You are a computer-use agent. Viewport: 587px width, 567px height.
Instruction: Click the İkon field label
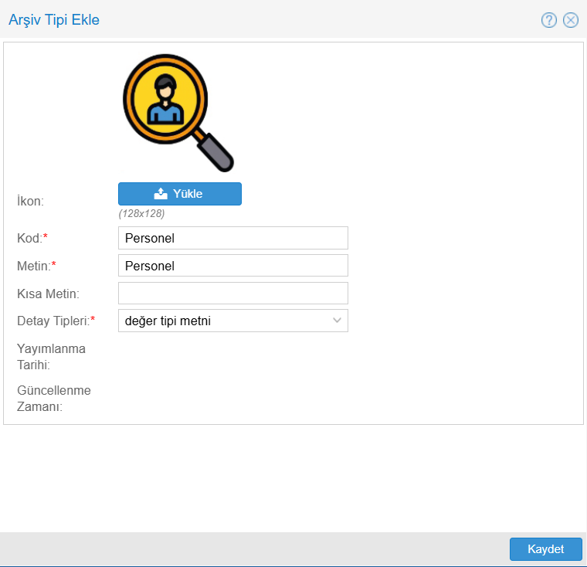tap(30, 201)
